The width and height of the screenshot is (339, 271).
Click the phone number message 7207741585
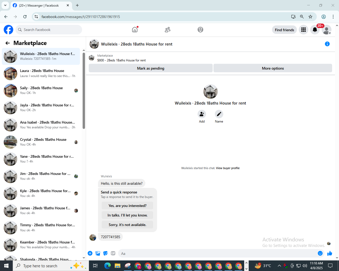pos(110,237)
